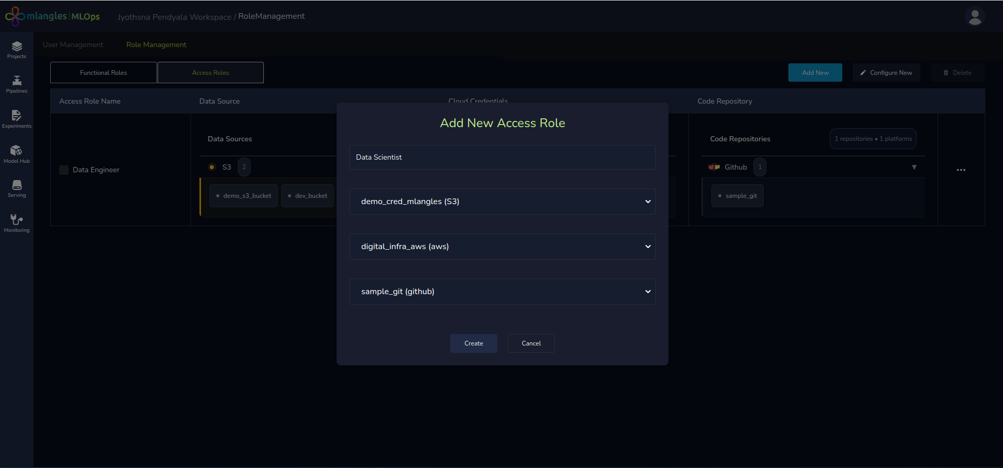1003x468 pixels.
Task: Open the Monitoring sidebar icon
Action: pyautogui.click(x=17, y=223)
